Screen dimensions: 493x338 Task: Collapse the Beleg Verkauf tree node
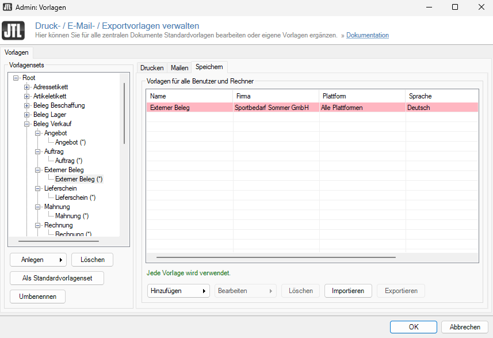(x=26, y=124)
